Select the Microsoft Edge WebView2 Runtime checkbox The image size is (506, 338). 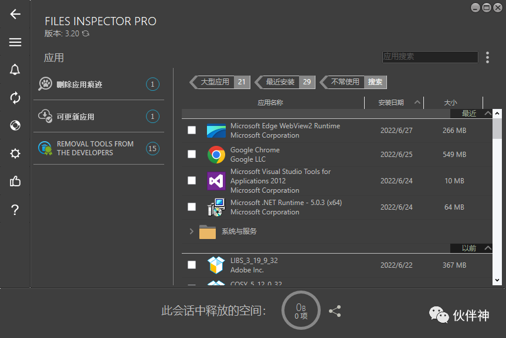point(192,130)
